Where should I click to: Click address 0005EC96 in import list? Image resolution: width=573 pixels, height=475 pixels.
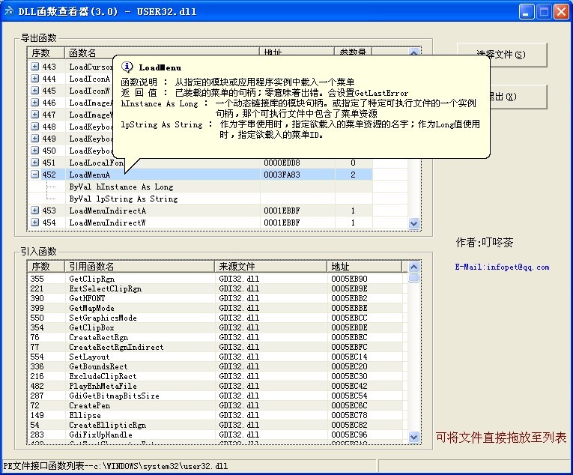point(349,435)
